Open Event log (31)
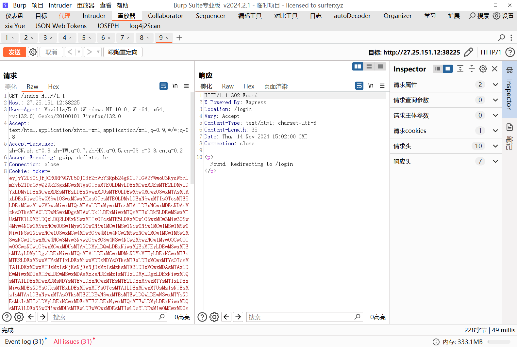 click(24, 342)
